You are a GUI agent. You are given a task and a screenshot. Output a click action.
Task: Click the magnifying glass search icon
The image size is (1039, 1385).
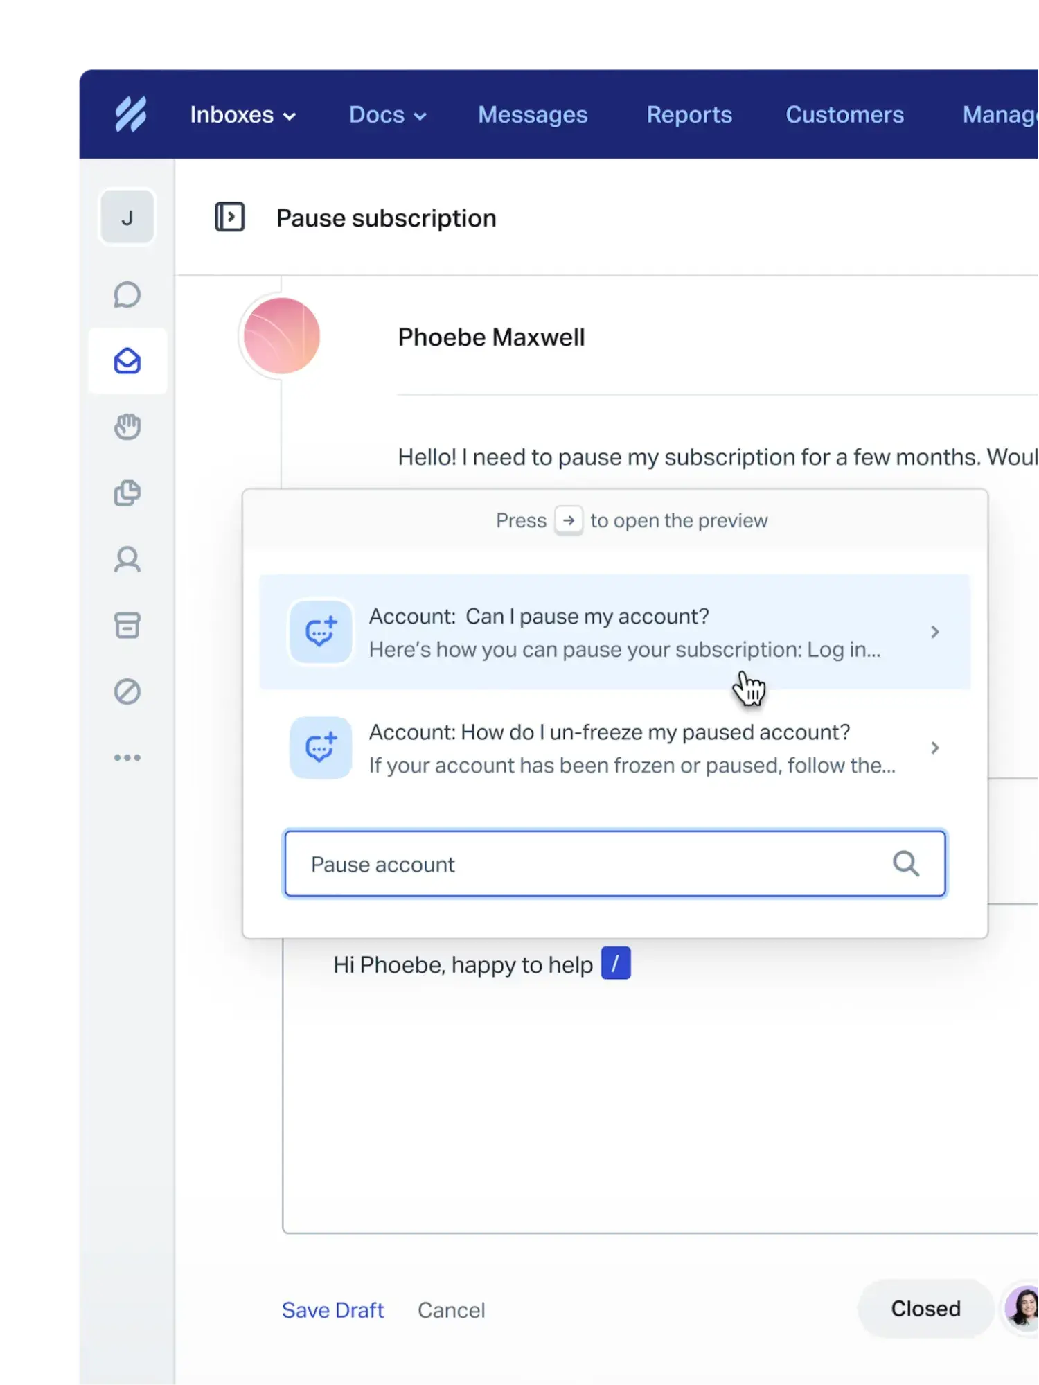click(x=906, y=863)
